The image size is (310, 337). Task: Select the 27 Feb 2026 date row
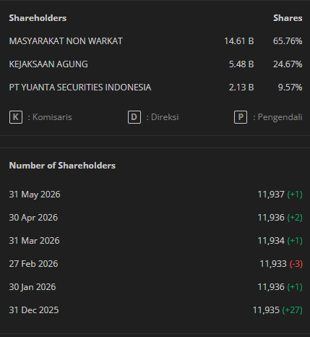coord(155,264)
